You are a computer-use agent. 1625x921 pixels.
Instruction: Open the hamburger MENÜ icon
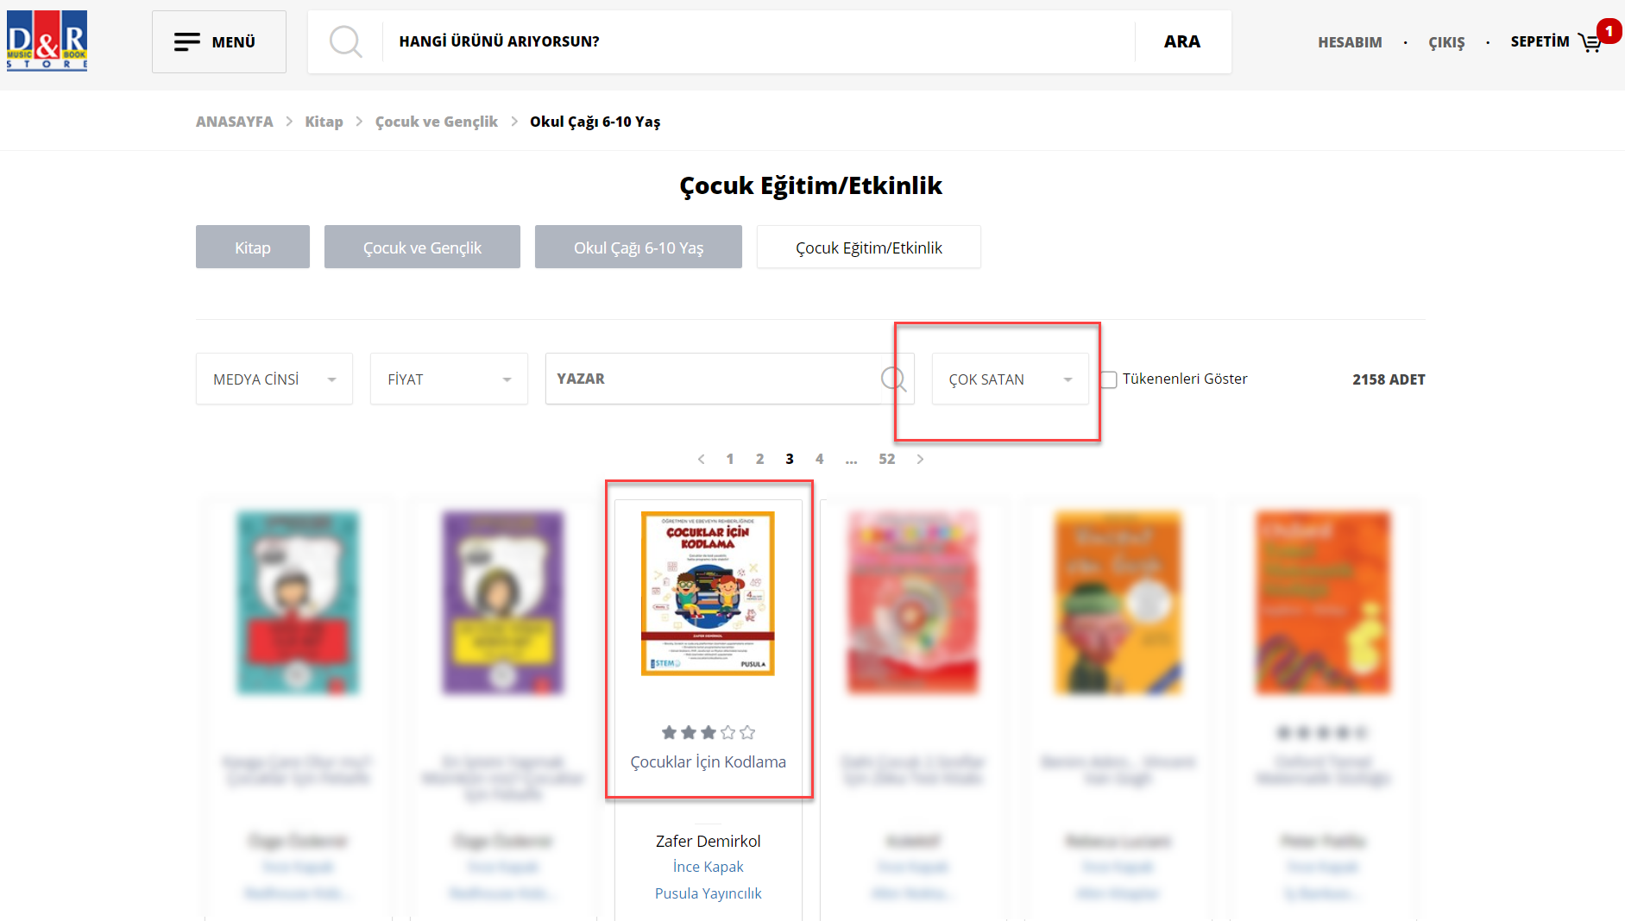[186, 41]
